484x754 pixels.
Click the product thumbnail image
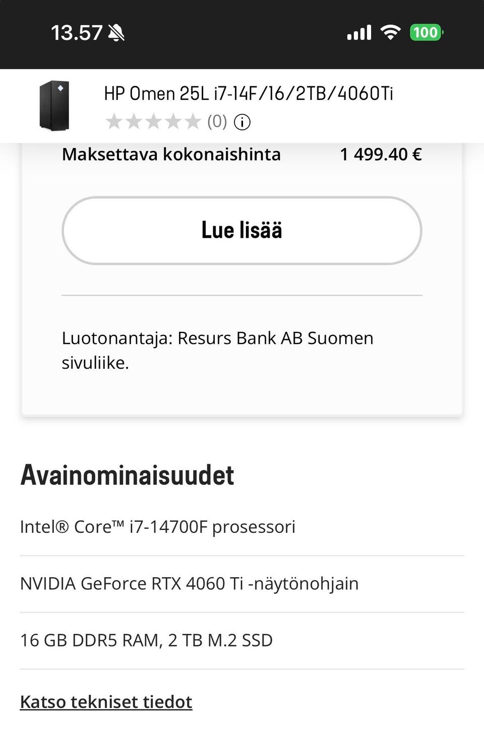[53, 105]
